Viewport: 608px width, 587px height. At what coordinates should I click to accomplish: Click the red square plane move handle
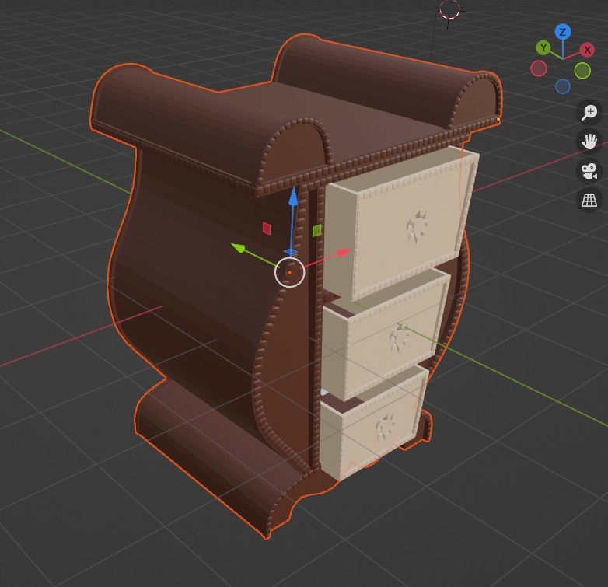(x=267, y=228)
